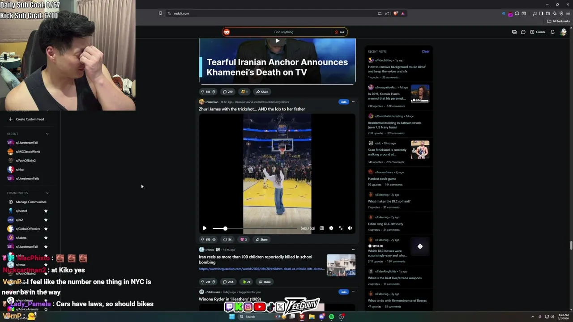
Task: Click the Reddit logo in the search bar
Action: (x=227, y=32)
